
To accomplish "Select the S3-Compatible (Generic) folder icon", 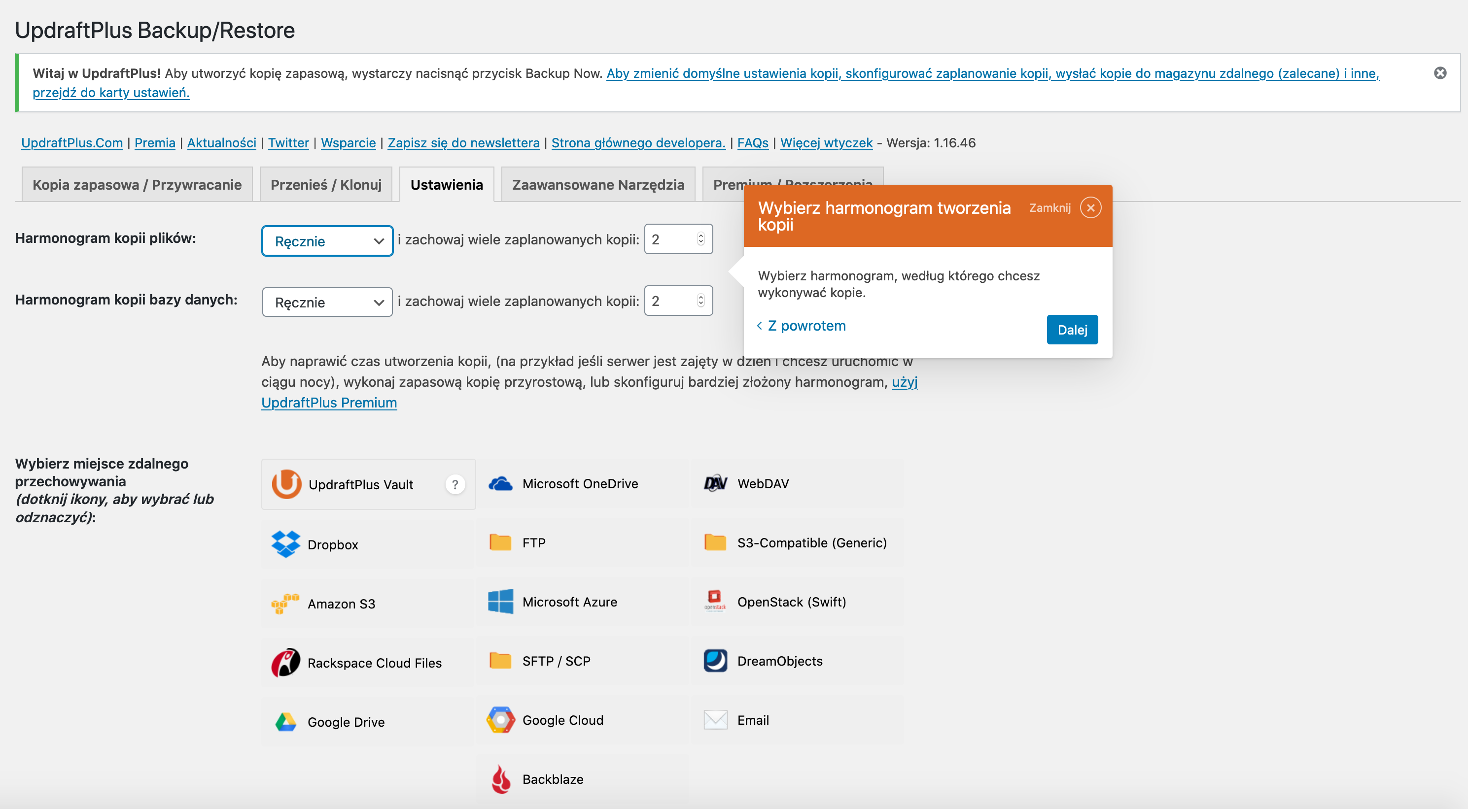I will (715, 542).
